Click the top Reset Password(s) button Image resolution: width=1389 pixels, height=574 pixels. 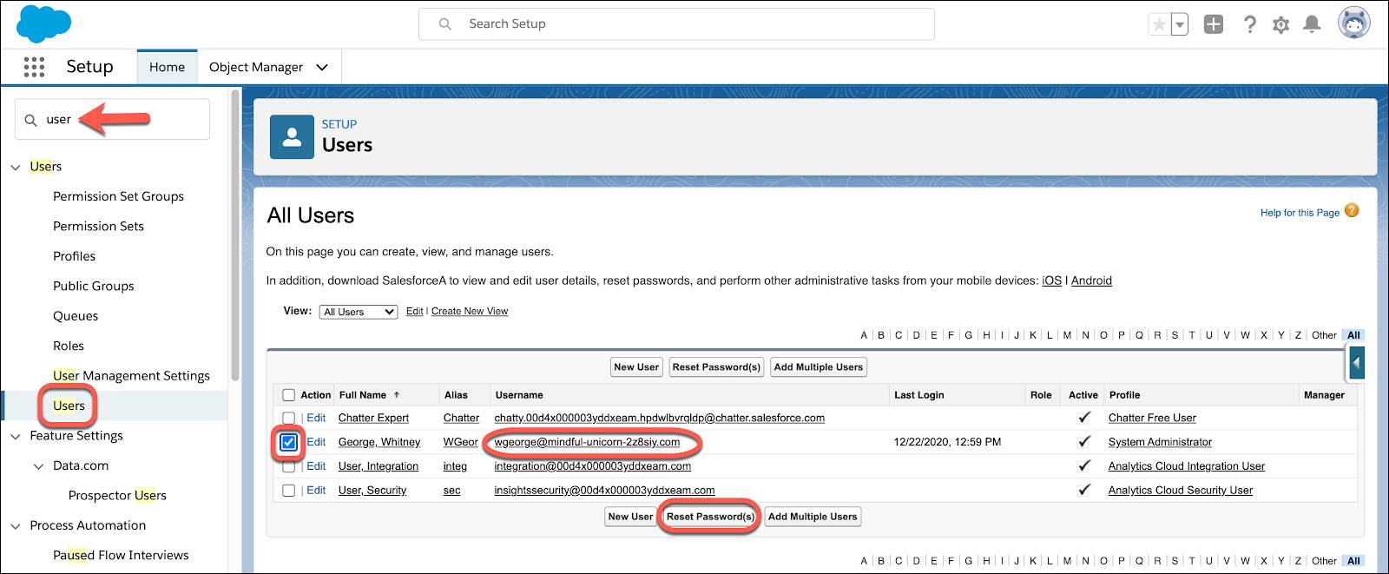(x=716, y=367)
